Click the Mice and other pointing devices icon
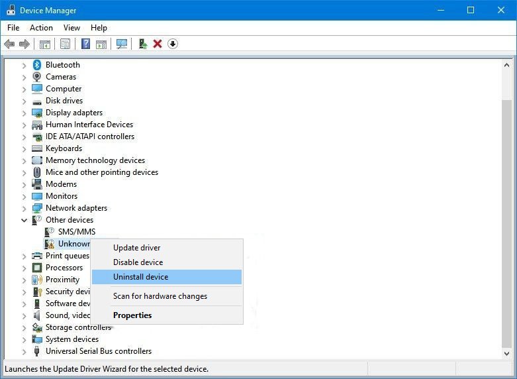Image resolution: width=517 pixels, height=379 pixels. (37, 172)
